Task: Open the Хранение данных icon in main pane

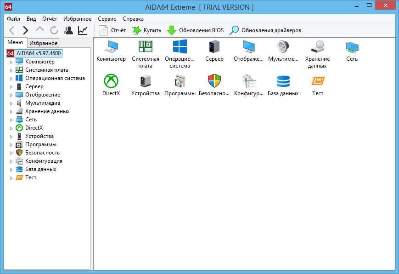Action: point(317,47)
